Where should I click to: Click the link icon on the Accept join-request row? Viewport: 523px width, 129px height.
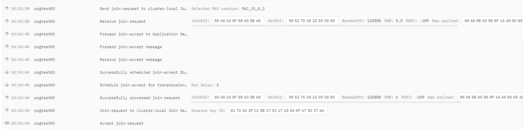pos(7,123)
